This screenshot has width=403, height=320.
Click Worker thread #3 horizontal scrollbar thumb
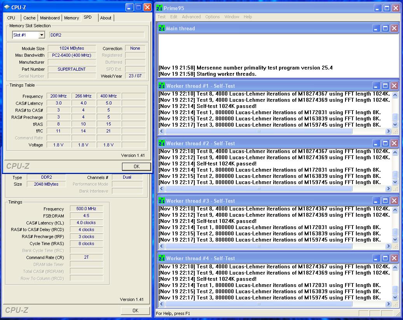click(258, 246)
